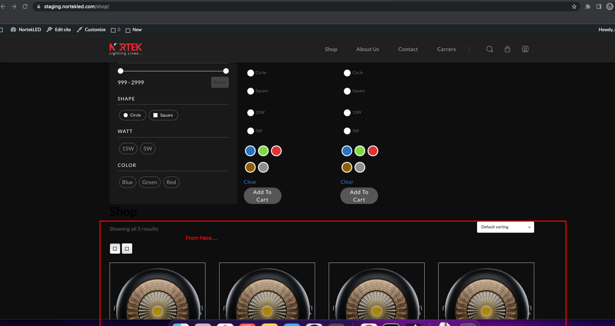615x326 pixels.
Task: Toggle the browser side panel icon
Action: coord(599,7)
